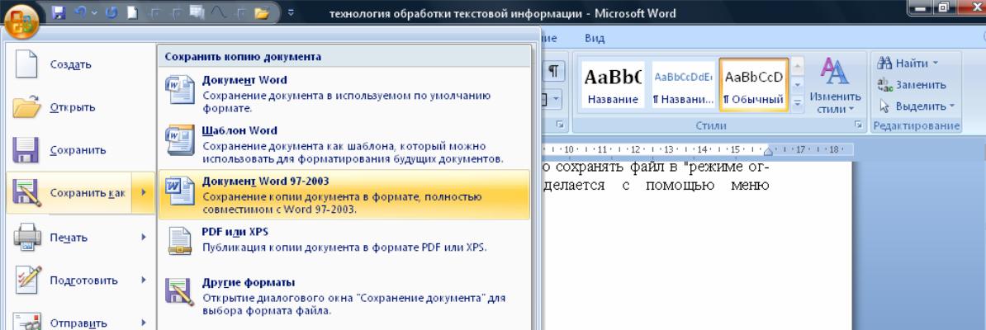Expand the Печать submenu arrow
This screenshot has height=330, width=986.
click(144, 237)
